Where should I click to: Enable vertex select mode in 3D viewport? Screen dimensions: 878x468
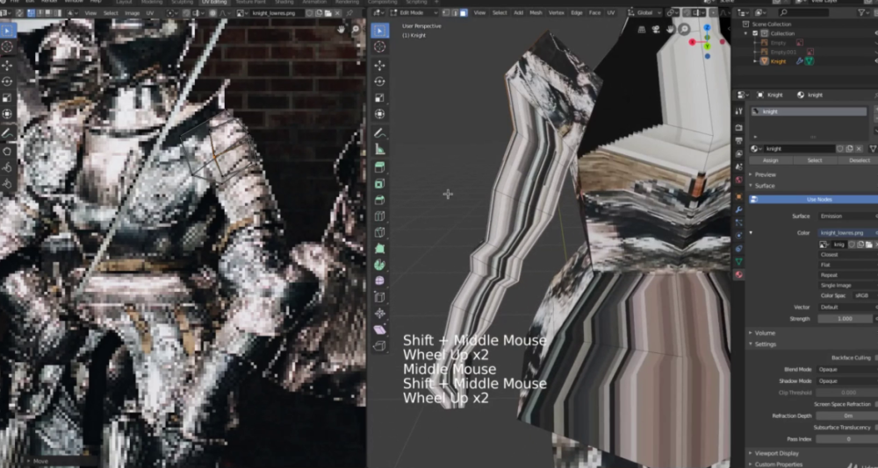point(448,12)
